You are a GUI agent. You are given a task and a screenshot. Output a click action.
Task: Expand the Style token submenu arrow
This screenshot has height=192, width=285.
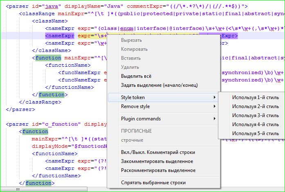pyautogui.click(x=215, y=97)
